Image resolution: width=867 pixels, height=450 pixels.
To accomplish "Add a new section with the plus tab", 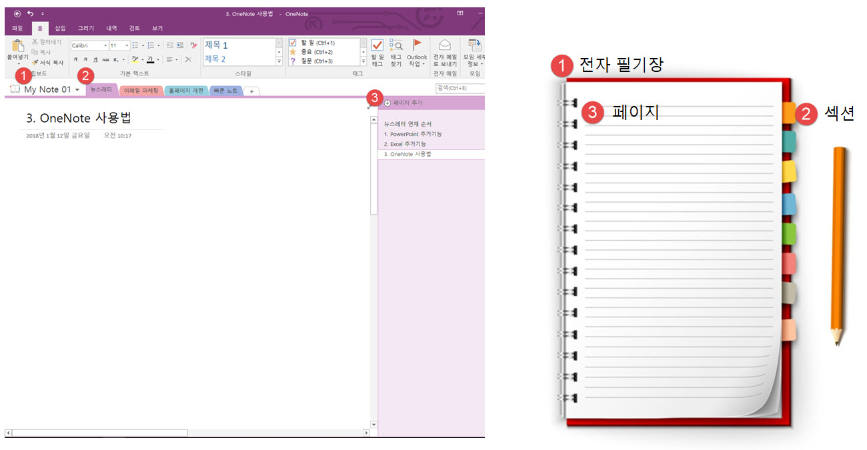I will pos(251,91).
